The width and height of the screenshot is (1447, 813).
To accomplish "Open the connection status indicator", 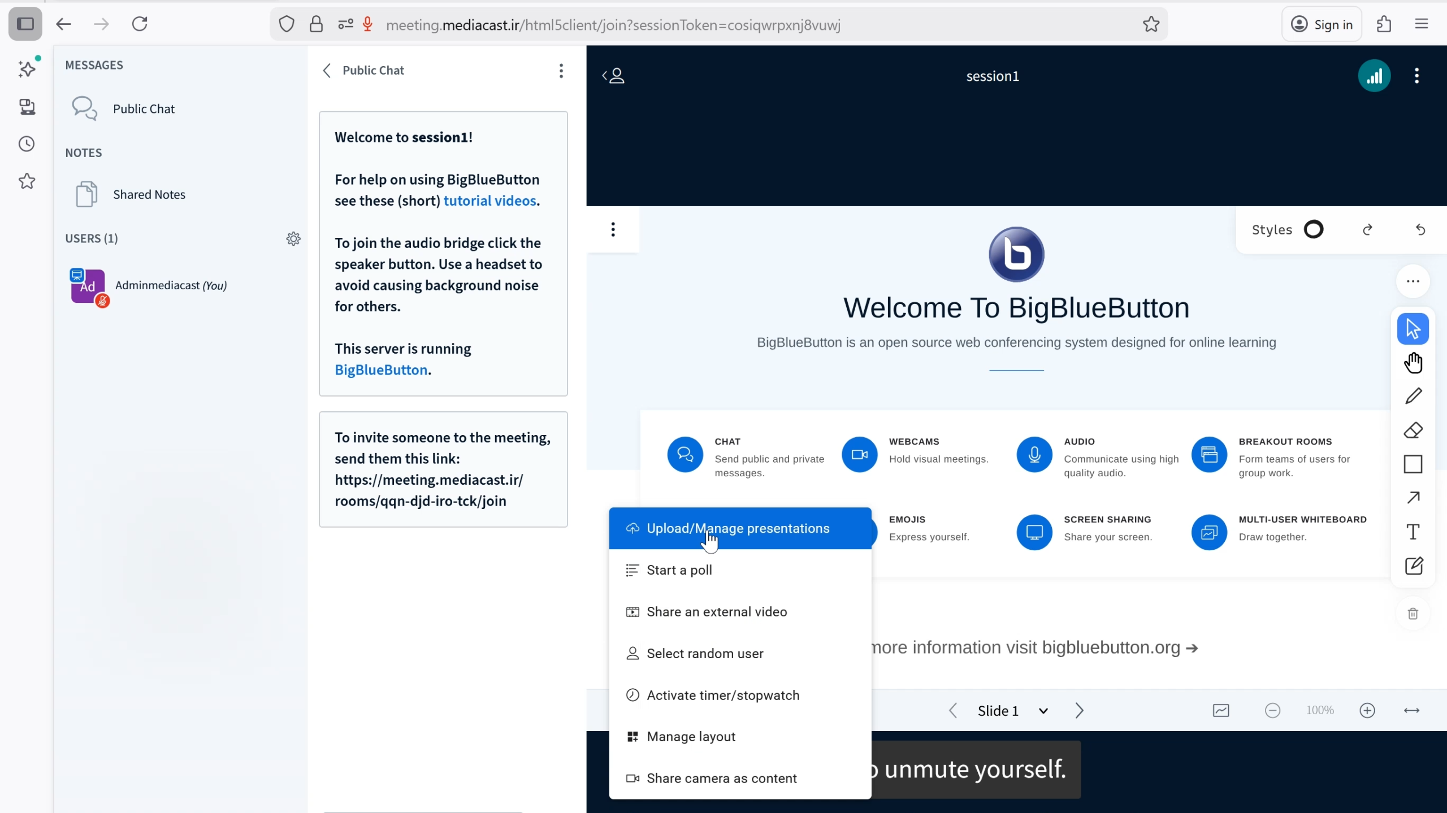I will pyautogui.click(x=1374, y=76).
